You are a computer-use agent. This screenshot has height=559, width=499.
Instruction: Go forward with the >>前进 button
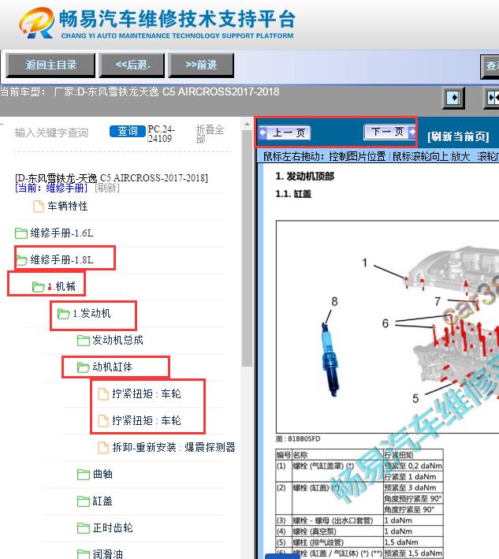pos(201,65)
